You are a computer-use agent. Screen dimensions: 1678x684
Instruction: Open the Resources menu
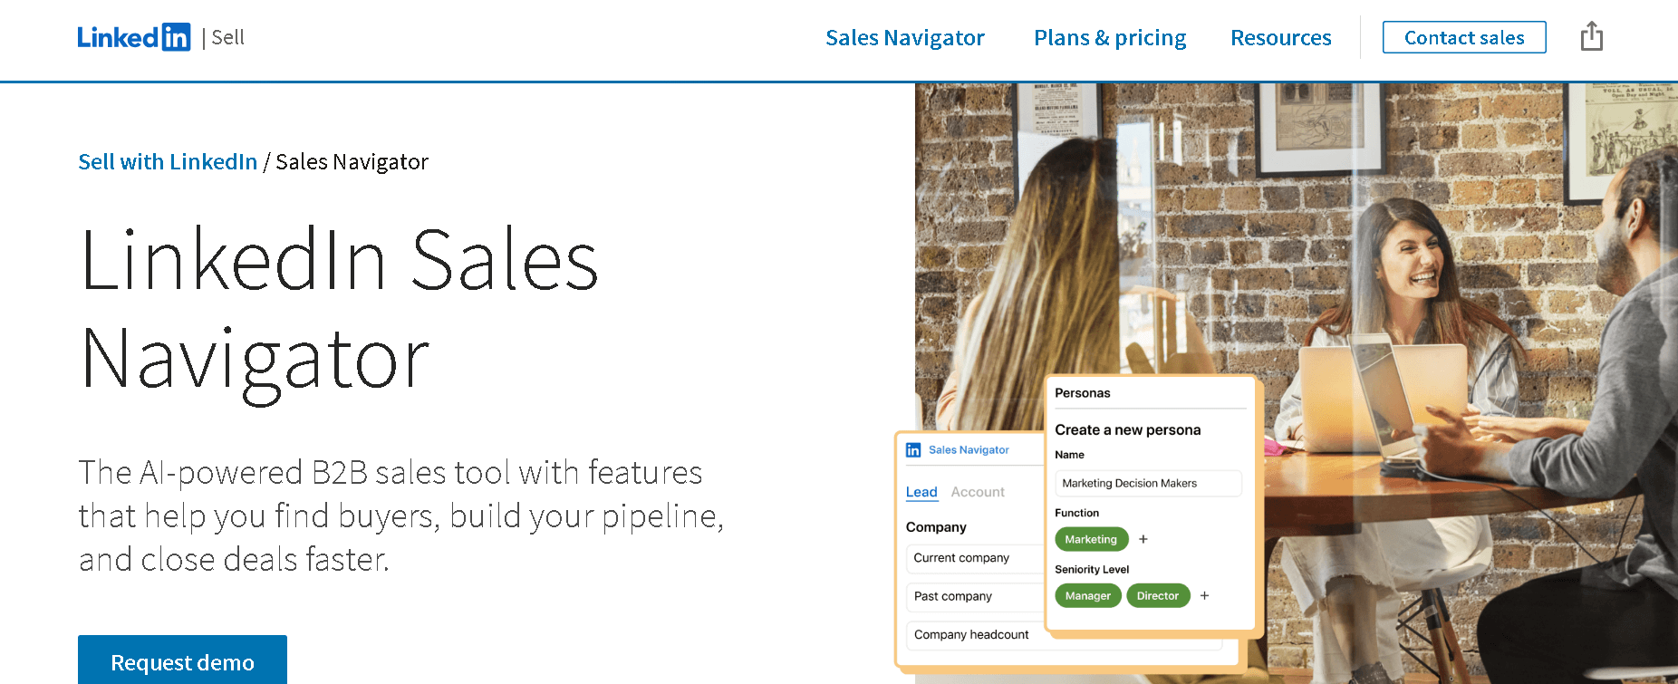1280,37
